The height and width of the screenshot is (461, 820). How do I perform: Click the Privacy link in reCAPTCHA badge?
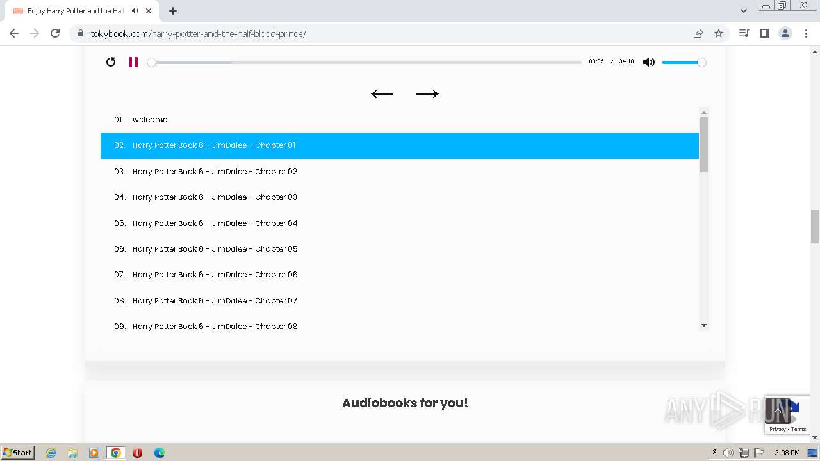[778, 429]
